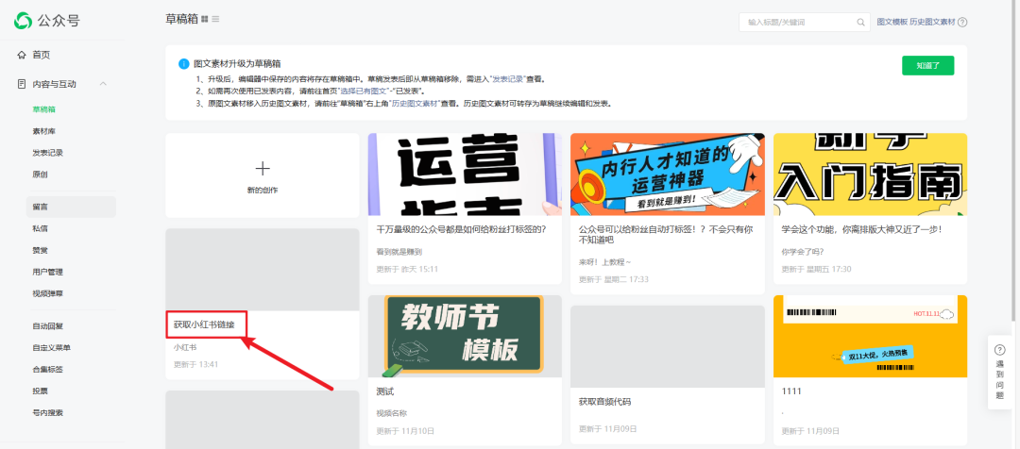The height and width of the screenshot is (449, 1020).
Task: Switch drafts to grid view icon
Action: click(x=204, y=20)
